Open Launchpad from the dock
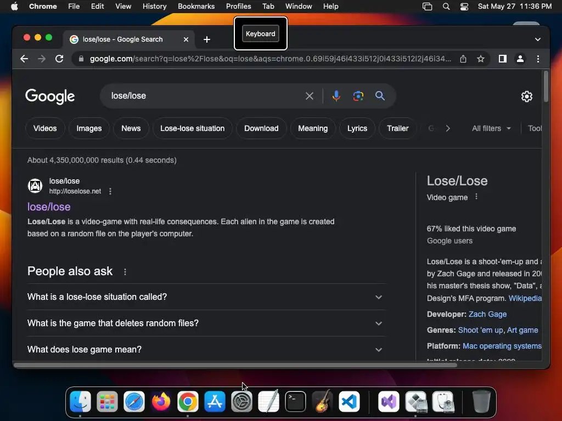 [107, 402]
